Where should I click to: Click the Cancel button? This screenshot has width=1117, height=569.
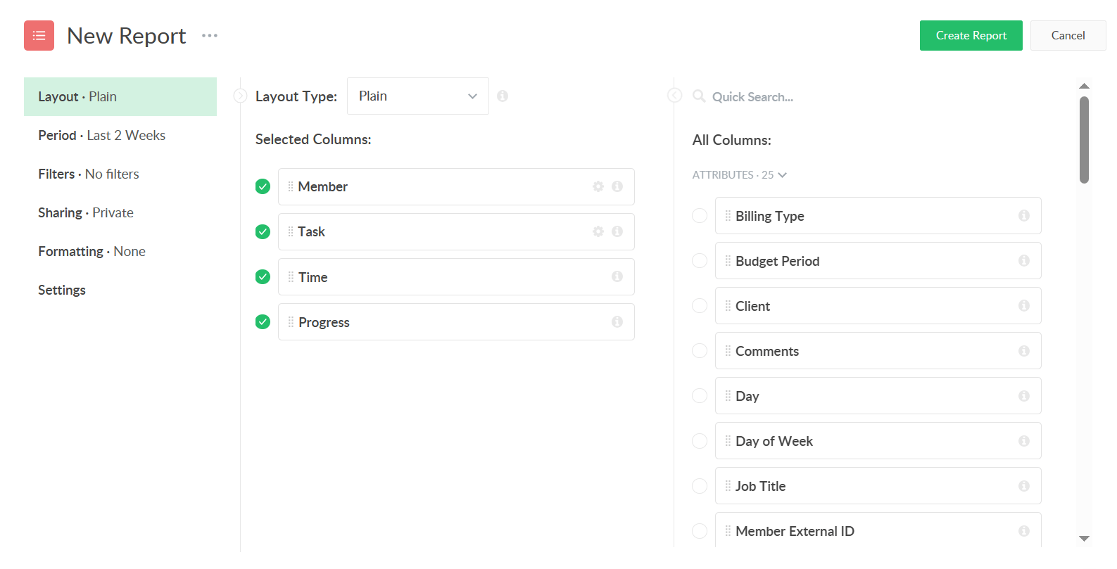tap(1068, 35)
